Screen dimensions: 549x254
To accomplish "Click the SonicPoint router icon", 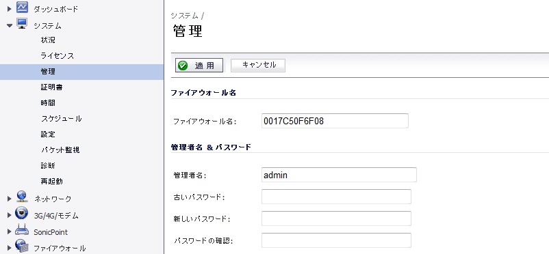I will (x=22, y=230).
